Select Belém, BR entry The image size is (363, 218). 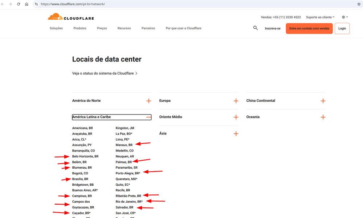click(x=79, y=162)
